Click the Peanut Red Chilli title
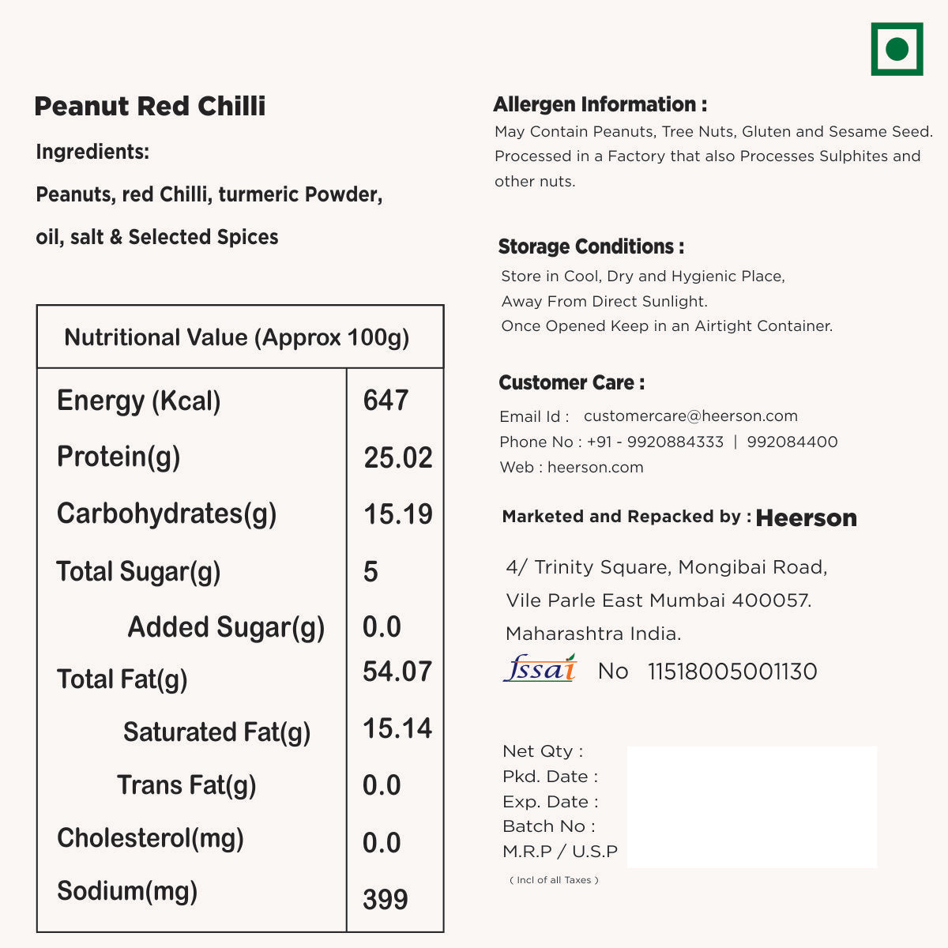The height and width of the screenshot is (948, 948). pos(150,106)
